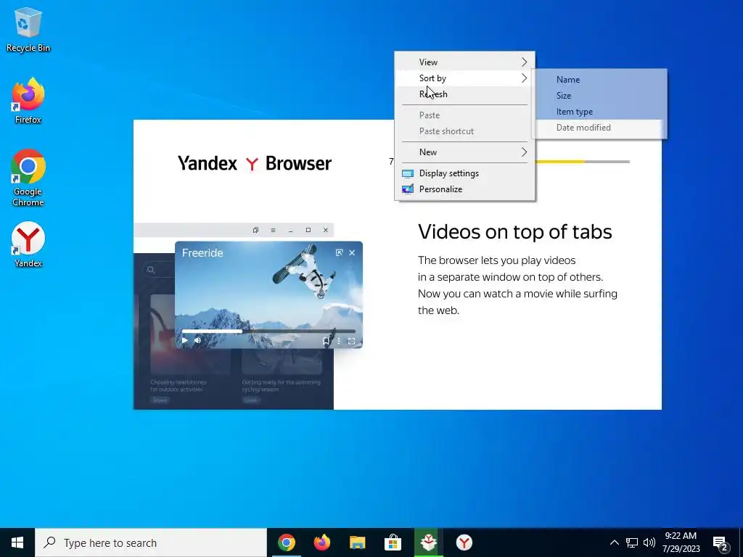Play the Freeride video preview
The height and width of the screenshot is (557, 743).
click(185, 340)
